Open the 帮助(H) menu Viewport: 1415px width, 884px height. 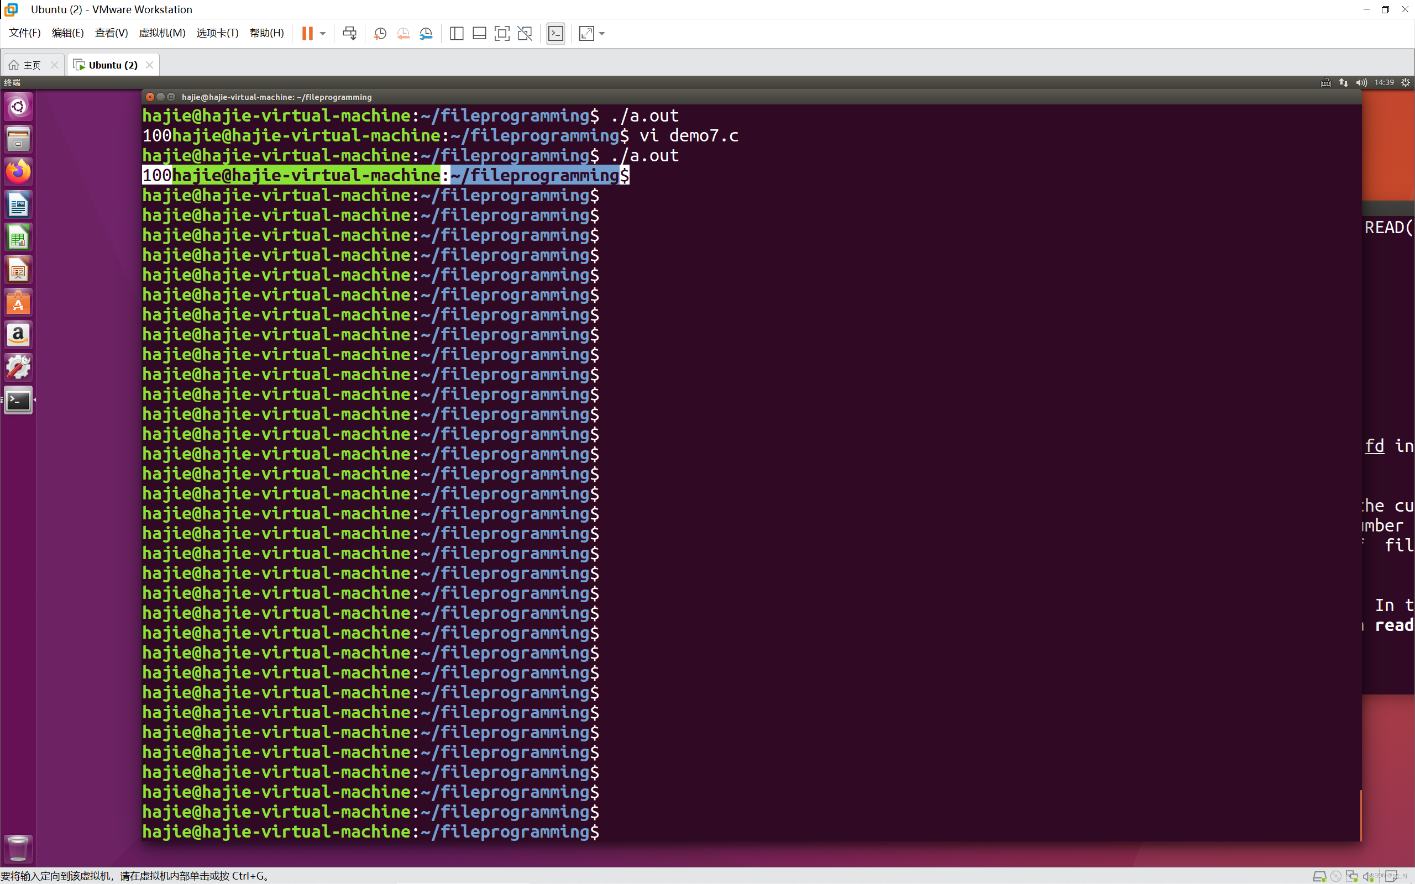click(x=266, y=33)
